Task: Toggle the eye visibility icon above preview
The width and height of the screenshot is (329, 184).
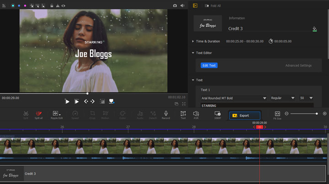Action: point(64,5)
